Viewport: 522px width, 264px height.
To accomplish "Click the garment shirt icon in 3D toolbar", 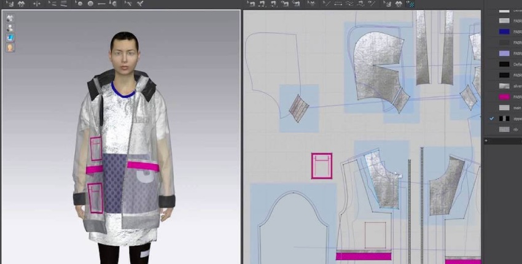I will tap(21, 4).
